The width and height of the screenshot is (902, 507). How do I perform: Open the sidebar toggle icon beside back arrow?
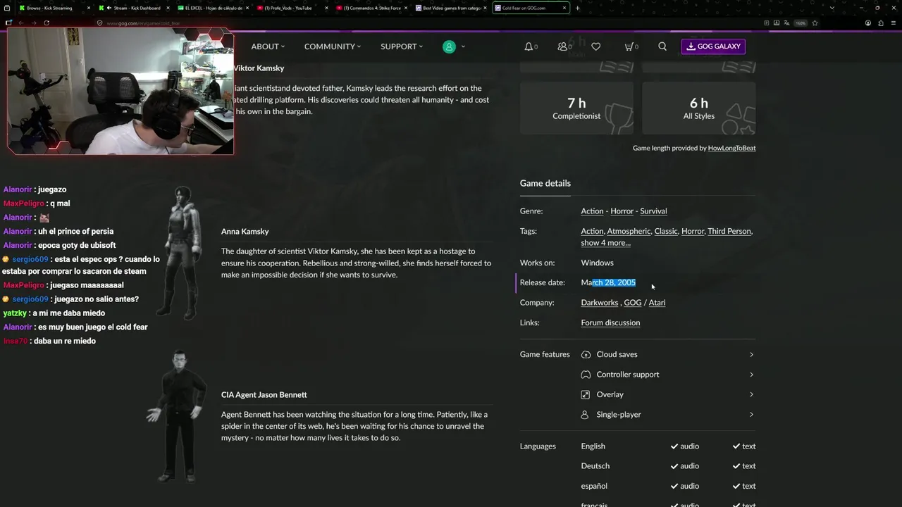[8, 23]
